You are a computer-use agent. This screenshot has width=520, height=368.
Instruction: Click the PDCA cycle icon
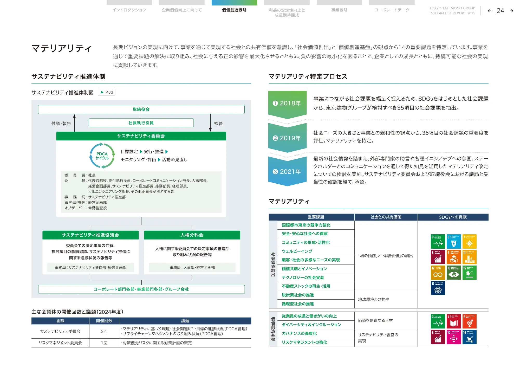102,156
